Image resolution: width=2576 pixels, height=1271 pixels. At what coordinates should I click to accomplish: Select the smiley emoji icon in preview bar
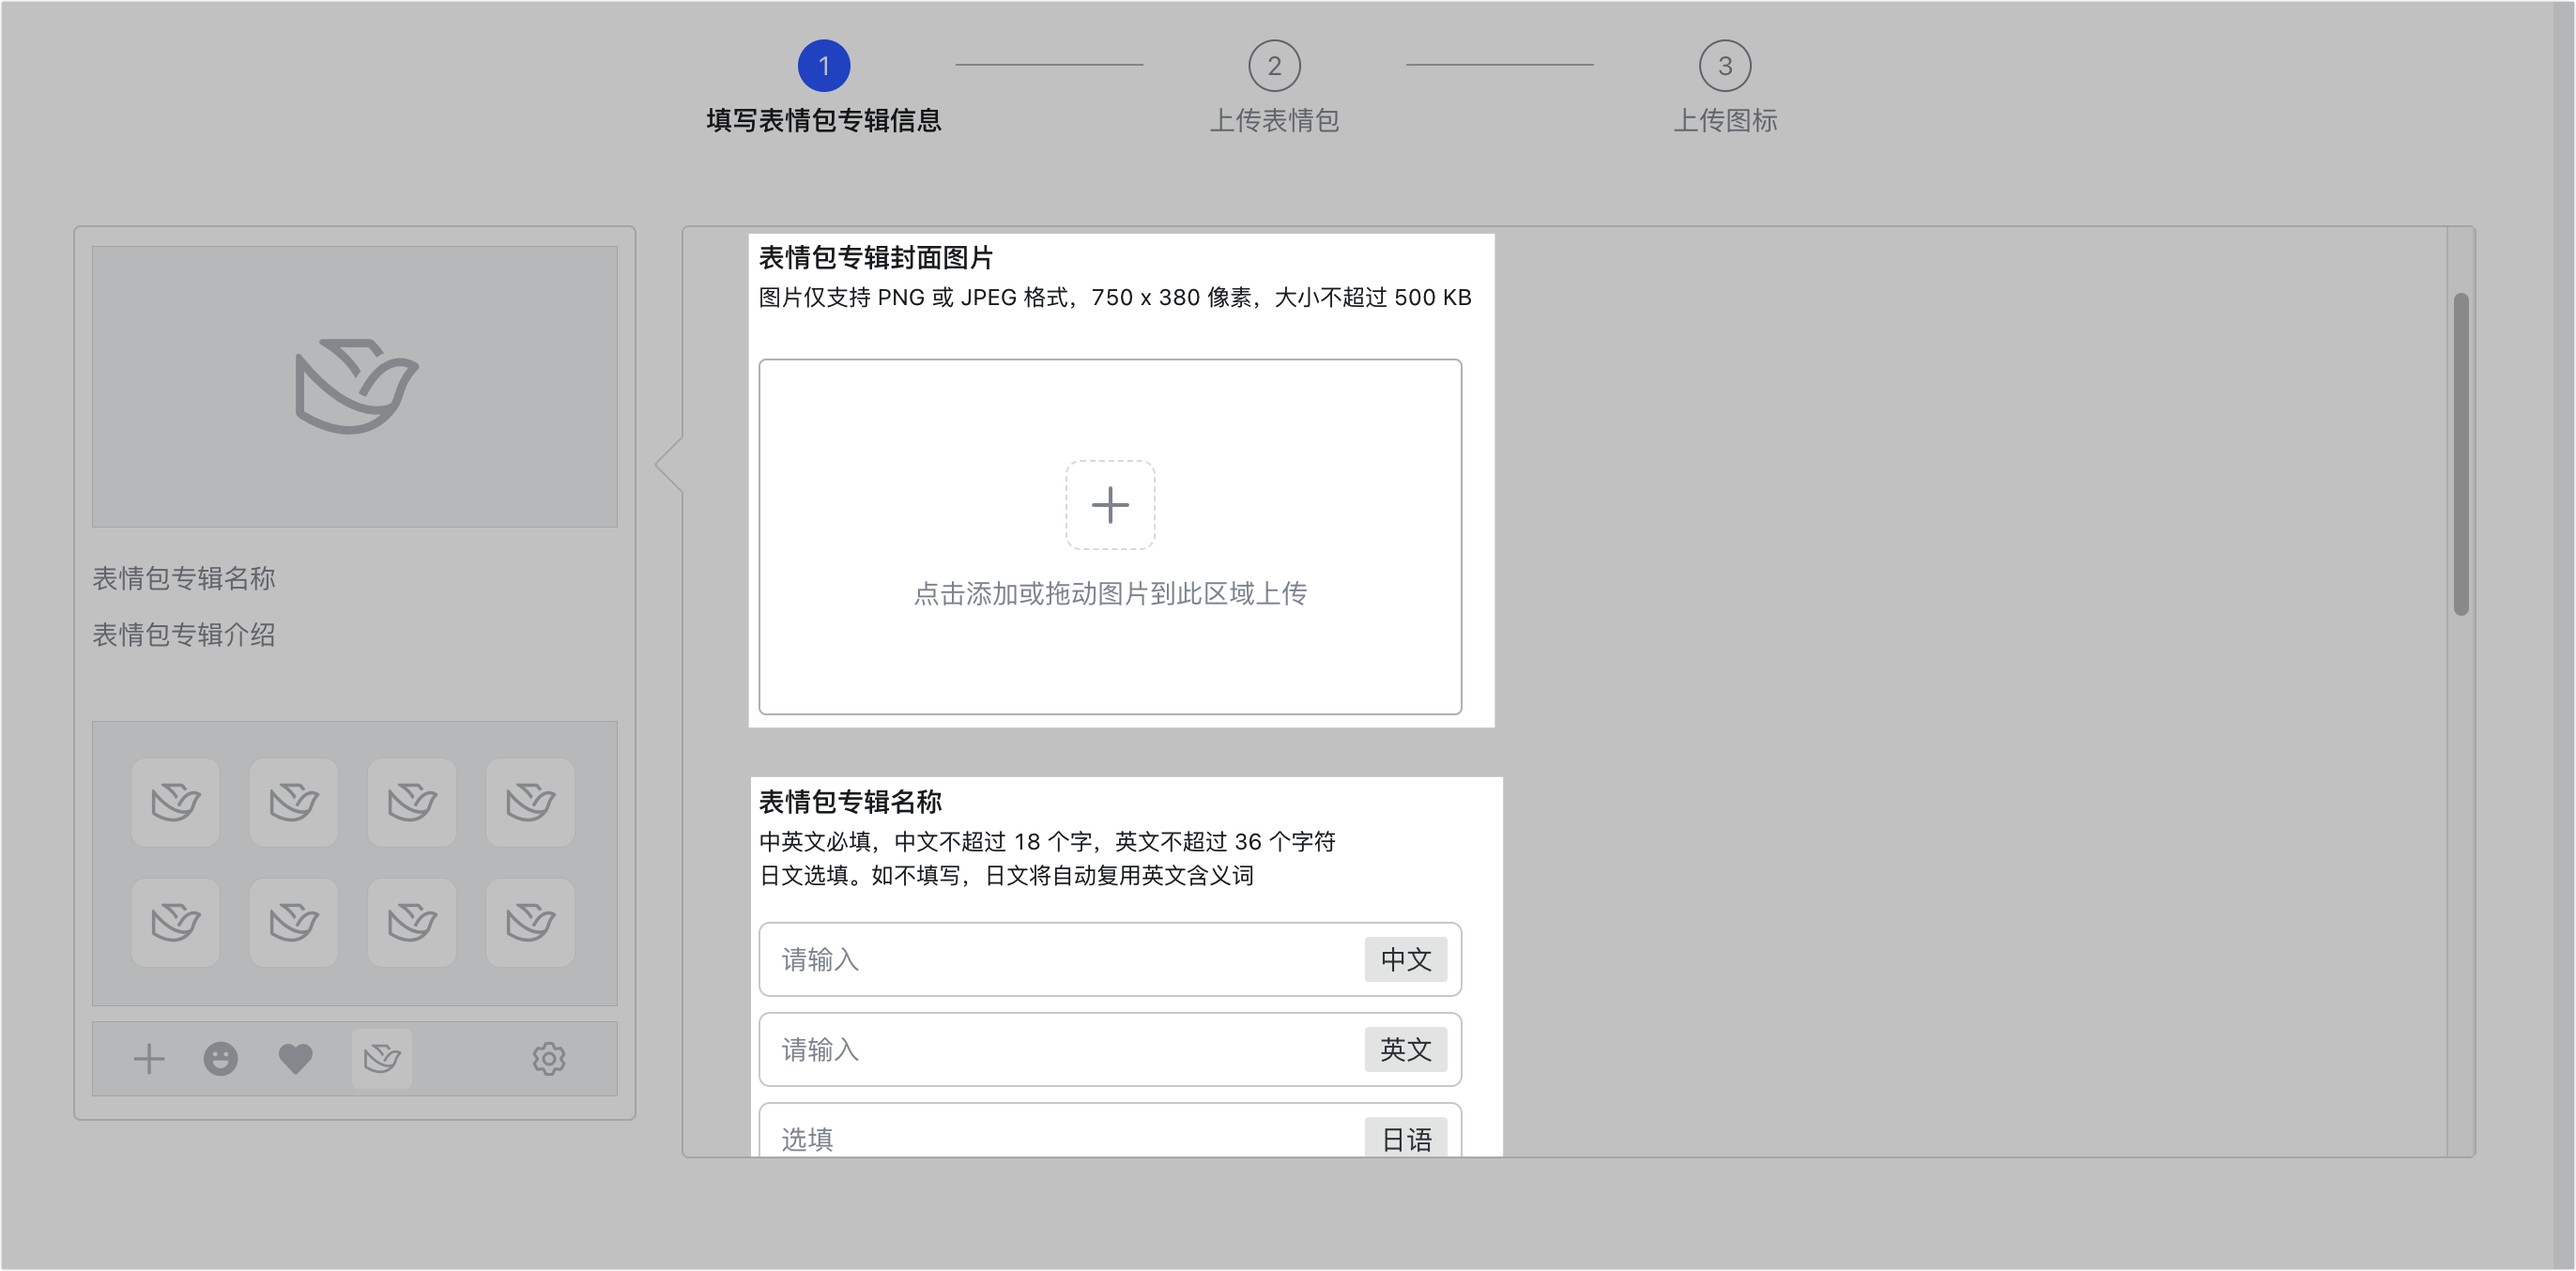pos(221,1058)
